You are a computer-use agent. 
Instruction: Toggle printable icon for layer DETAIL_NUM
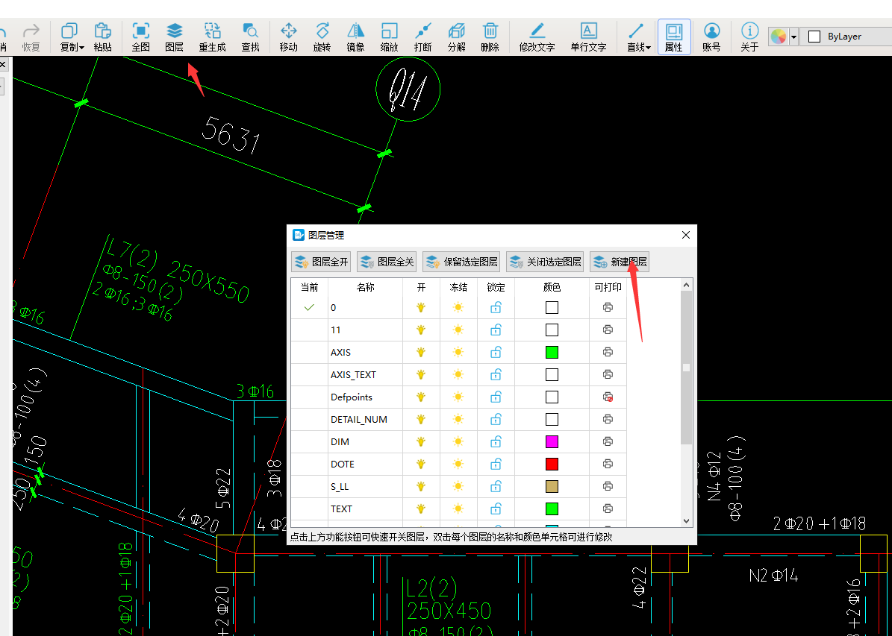tap(608, 419)
